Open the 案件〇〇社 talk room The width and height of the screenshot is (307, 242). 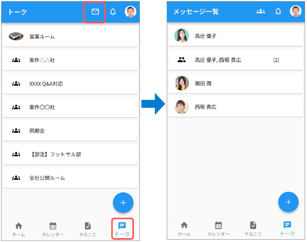70,107
